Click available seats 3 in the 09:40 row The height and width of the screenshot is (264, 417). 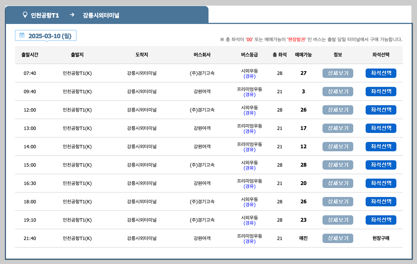point(303,91)
